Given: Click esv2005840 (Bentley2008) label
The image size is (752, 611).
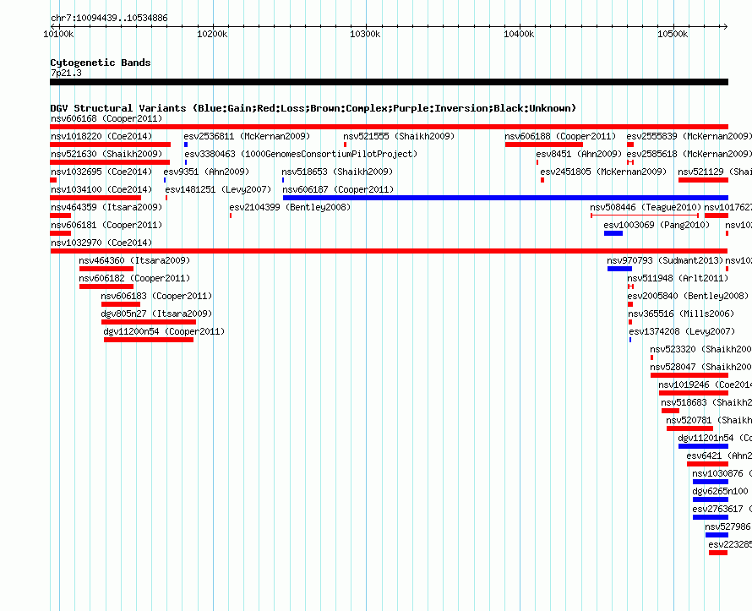Looking at the screenshot, I should point(688,296).
